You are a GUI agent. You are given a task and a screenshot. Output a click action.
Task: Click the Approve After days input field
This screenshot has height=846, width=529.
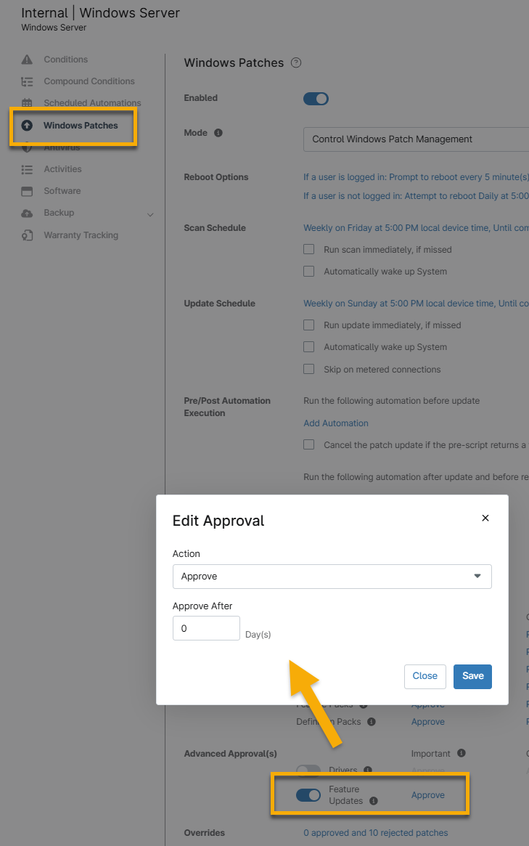click(x=206, y=628)
